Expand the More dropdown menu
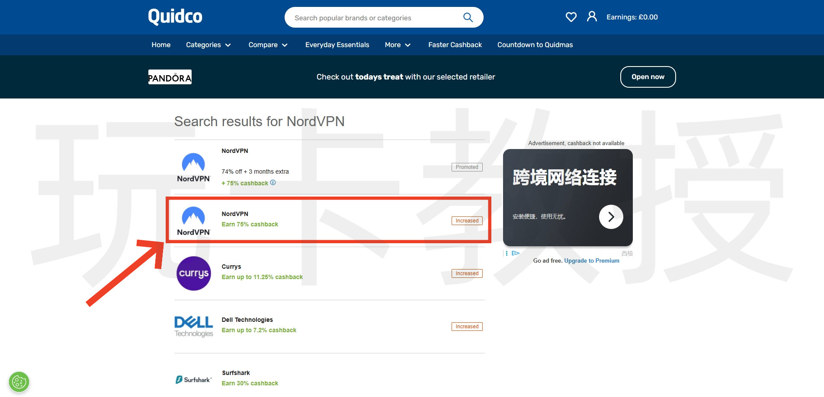Image resolution: width=824 pixels, height=397 pixels. pyautogui.click(x=398, y=45)
